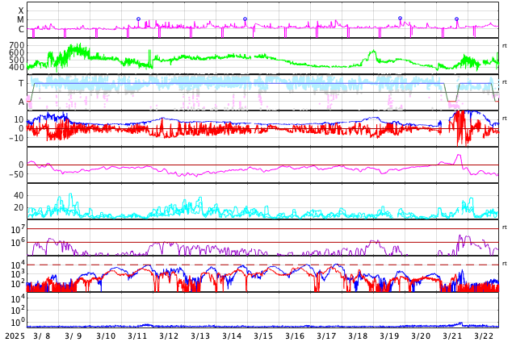Select the A sector label
The height and width of the screenshot is (342, 512).
[21, 102]
